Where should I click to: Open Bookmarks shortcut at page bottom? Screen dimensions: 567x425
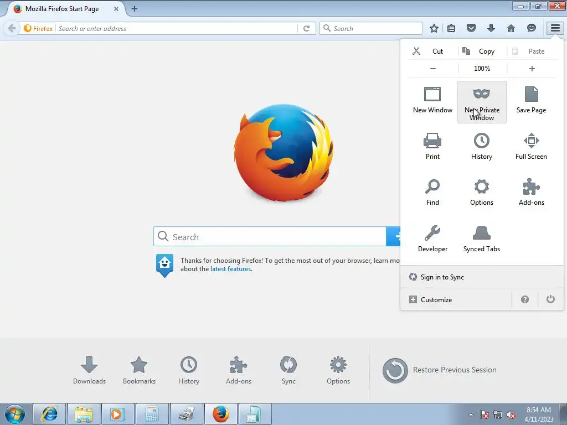tap(139, 370)
